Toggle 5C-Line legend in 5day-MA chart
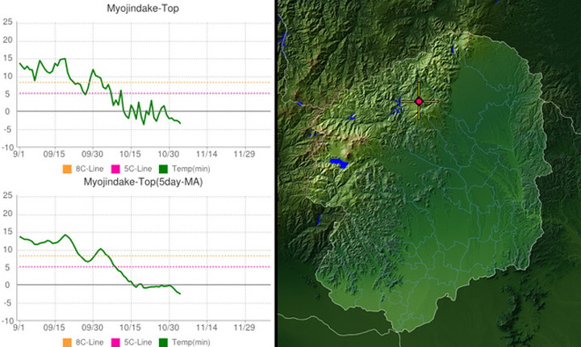The height and width of the screenshot is (347, 581). pos(132,342)
